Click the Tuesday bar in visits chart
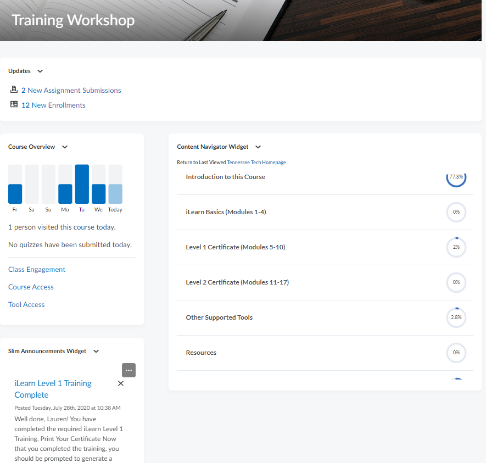486x463 pixels. pyautogui.click(x=82, y=184)
